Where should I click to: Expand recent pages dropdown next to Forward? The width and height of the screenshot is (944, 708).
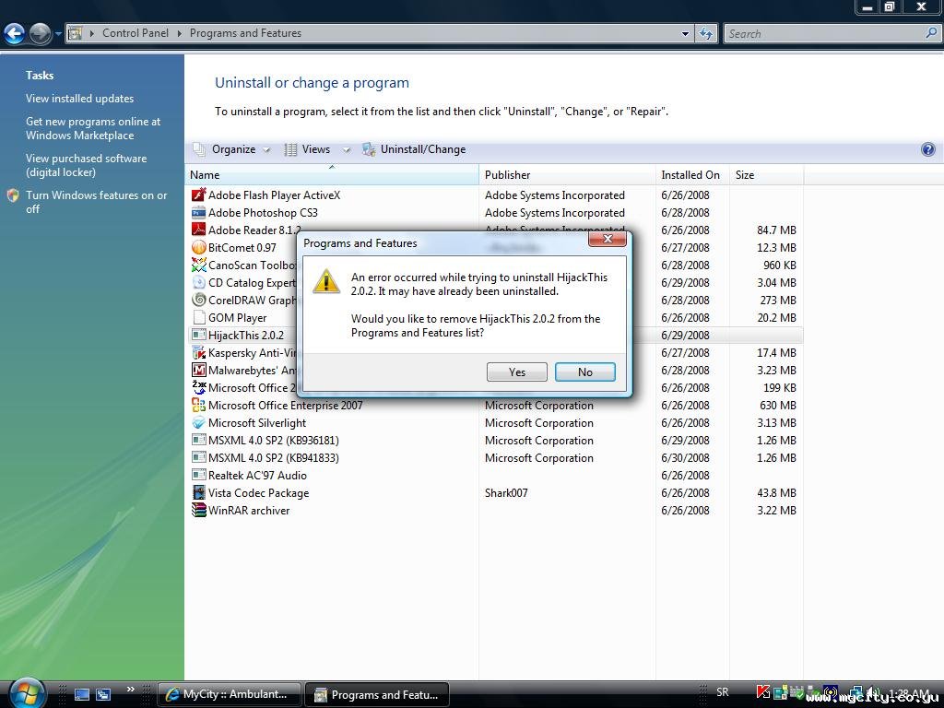pos(58,34)
